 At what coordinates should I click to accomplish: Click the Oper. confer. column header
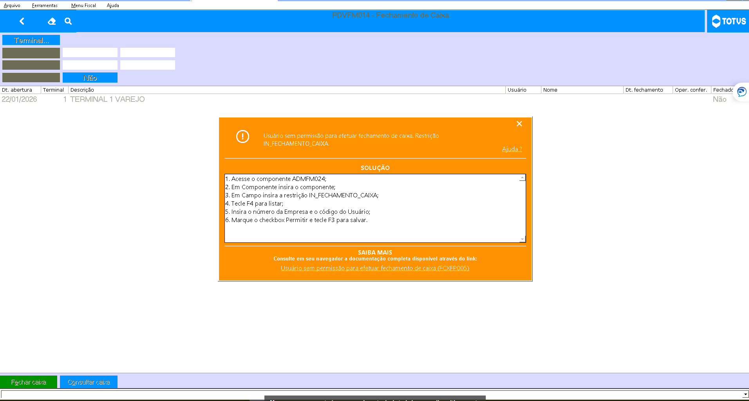point(692,90)
